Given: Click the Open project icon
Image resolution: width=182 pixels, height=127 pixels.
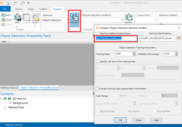Looking at the screenshot, I should pyautogui.click(x=6, y=20).
